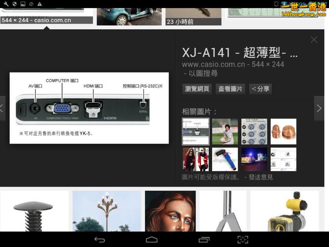Open the result labeled 23 小時前
Viewport: 329px width, 247px height.
(193, 17)
